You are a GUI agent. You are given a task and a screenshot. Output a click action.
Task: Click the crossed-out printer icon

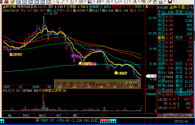pyautogui.click(x=155, y=1)
